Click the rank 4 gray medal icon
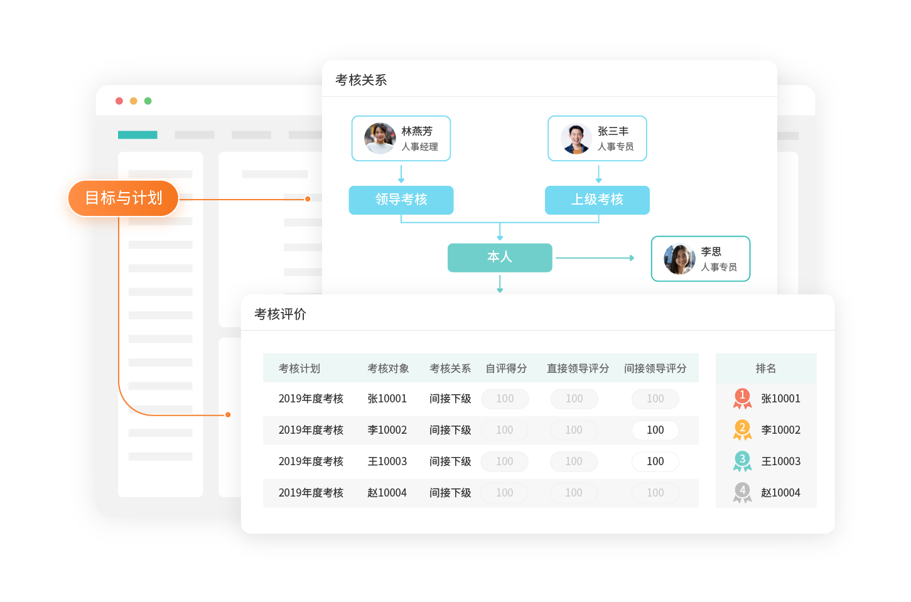Screen dimensions: 911x602 click(742, 492)
